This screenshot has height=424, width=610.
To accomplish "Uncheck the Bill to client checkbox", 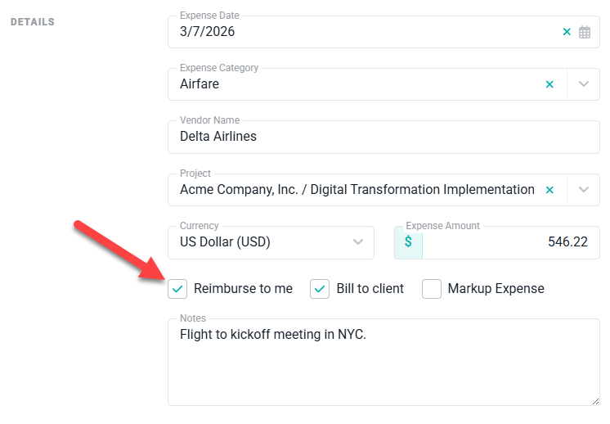I will 320,289.
